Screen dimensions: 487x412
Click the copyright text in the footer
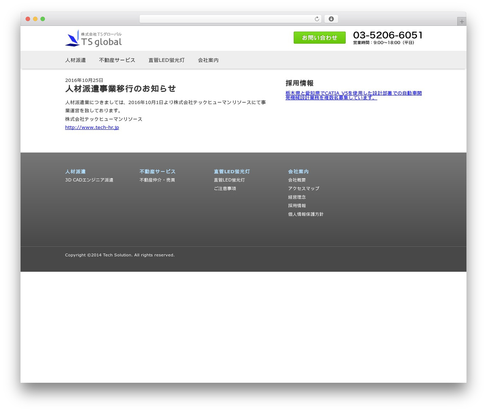pyautogui.click(x=120, y=255)
